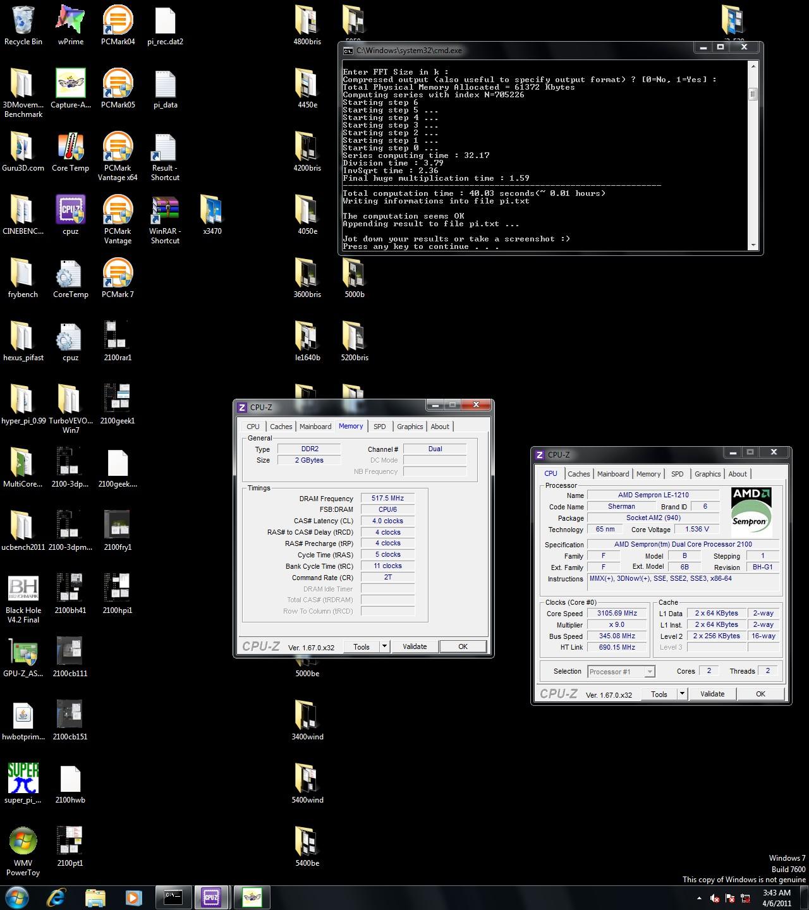Open the le1640b folder
This screenshot has width=809, height=910.
[307, 341]
